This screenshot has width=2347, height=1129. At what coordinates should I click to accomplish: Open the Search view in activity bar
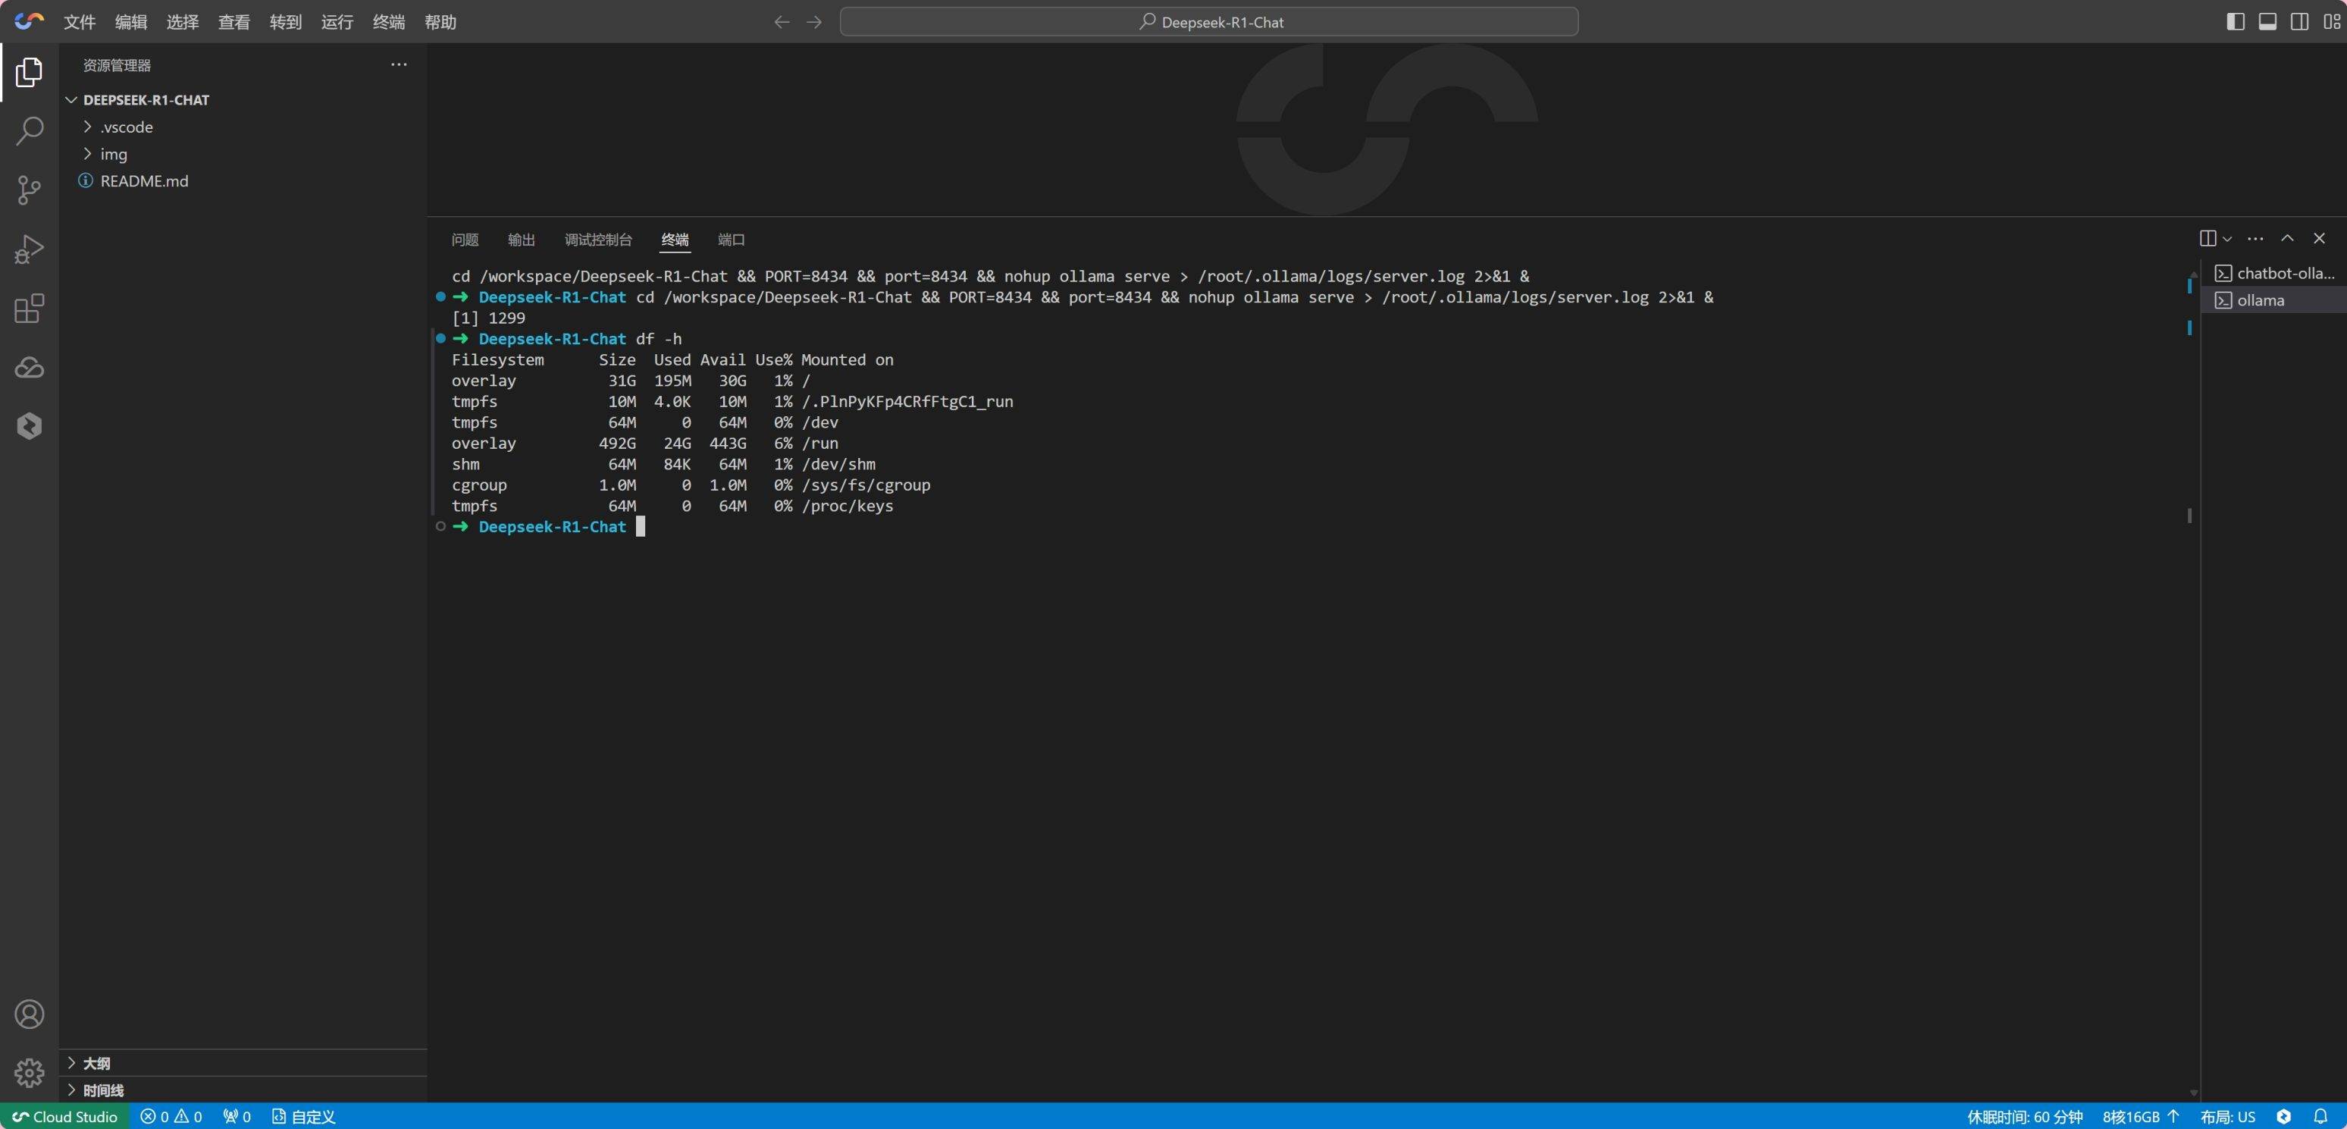pos(29,130)
